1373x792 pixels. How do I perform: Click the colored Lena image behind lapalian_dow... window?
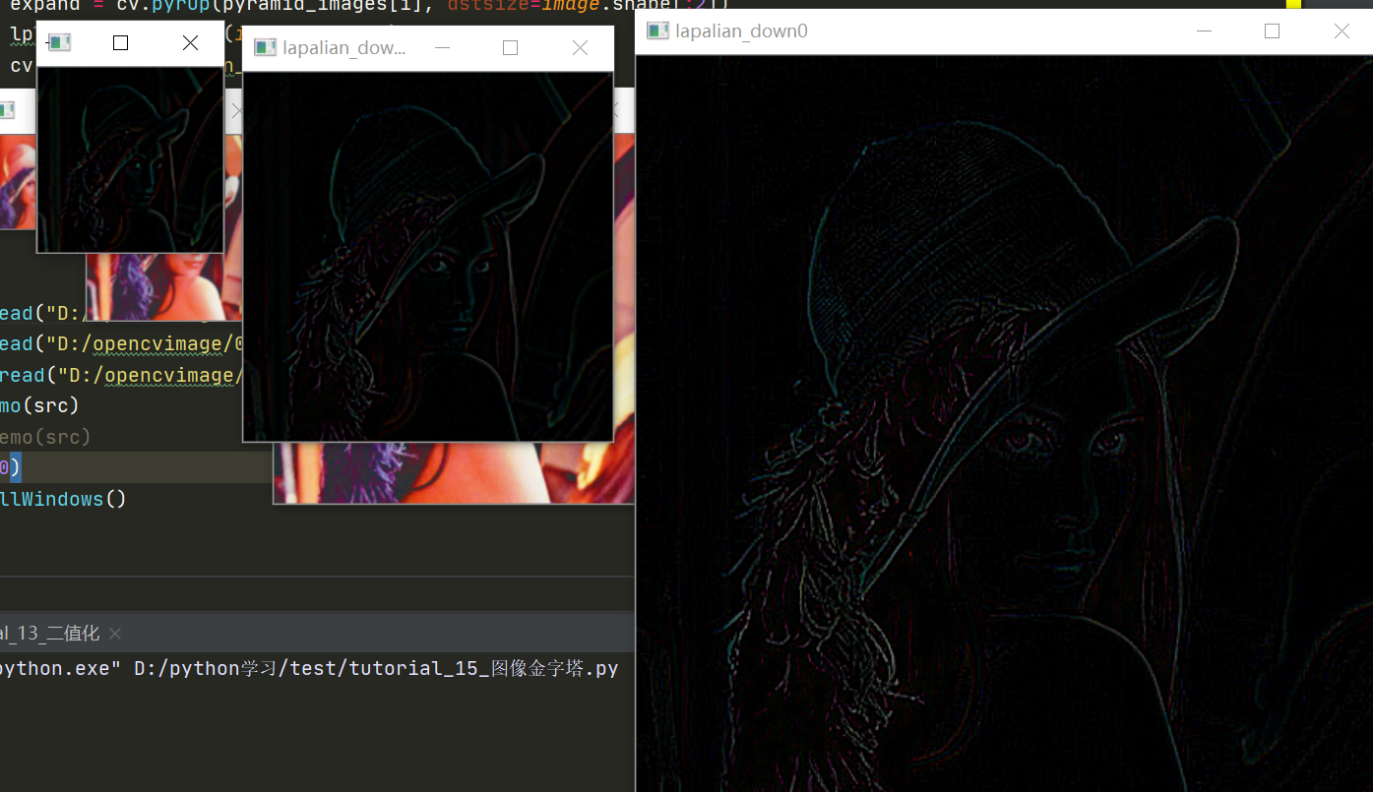click(x=453, y=473)
